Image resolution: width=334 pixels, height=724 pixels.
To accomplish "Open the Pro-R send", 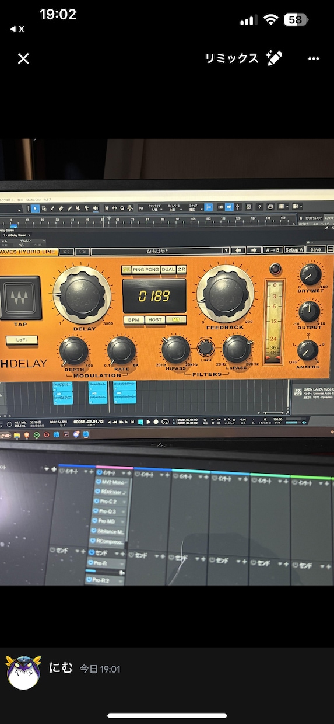I will pos(106,563).
